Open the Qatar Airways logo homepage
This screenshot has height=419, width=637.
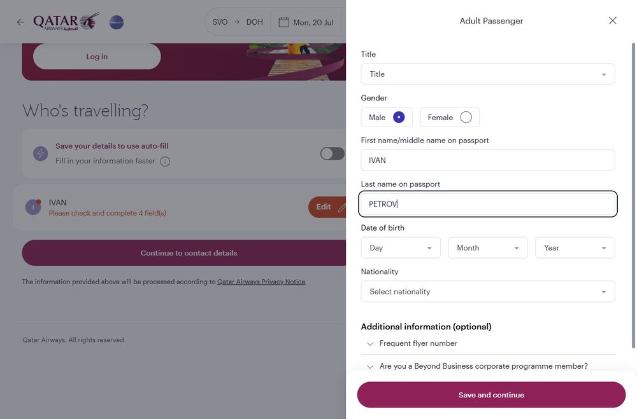[x=66, y=22]
